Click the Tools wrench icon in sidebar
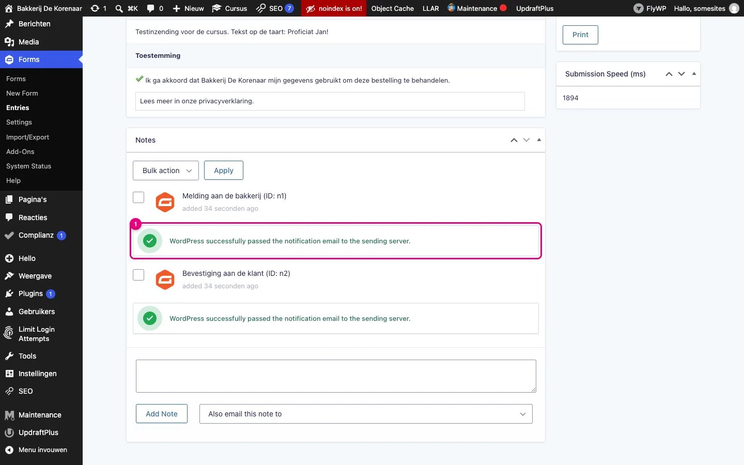Image resolution: width=744 pixels, height=465 pixels. (9, 356)
